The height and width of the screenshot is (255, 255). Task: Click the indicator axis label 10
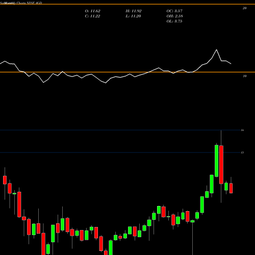[x=244, y=76]
